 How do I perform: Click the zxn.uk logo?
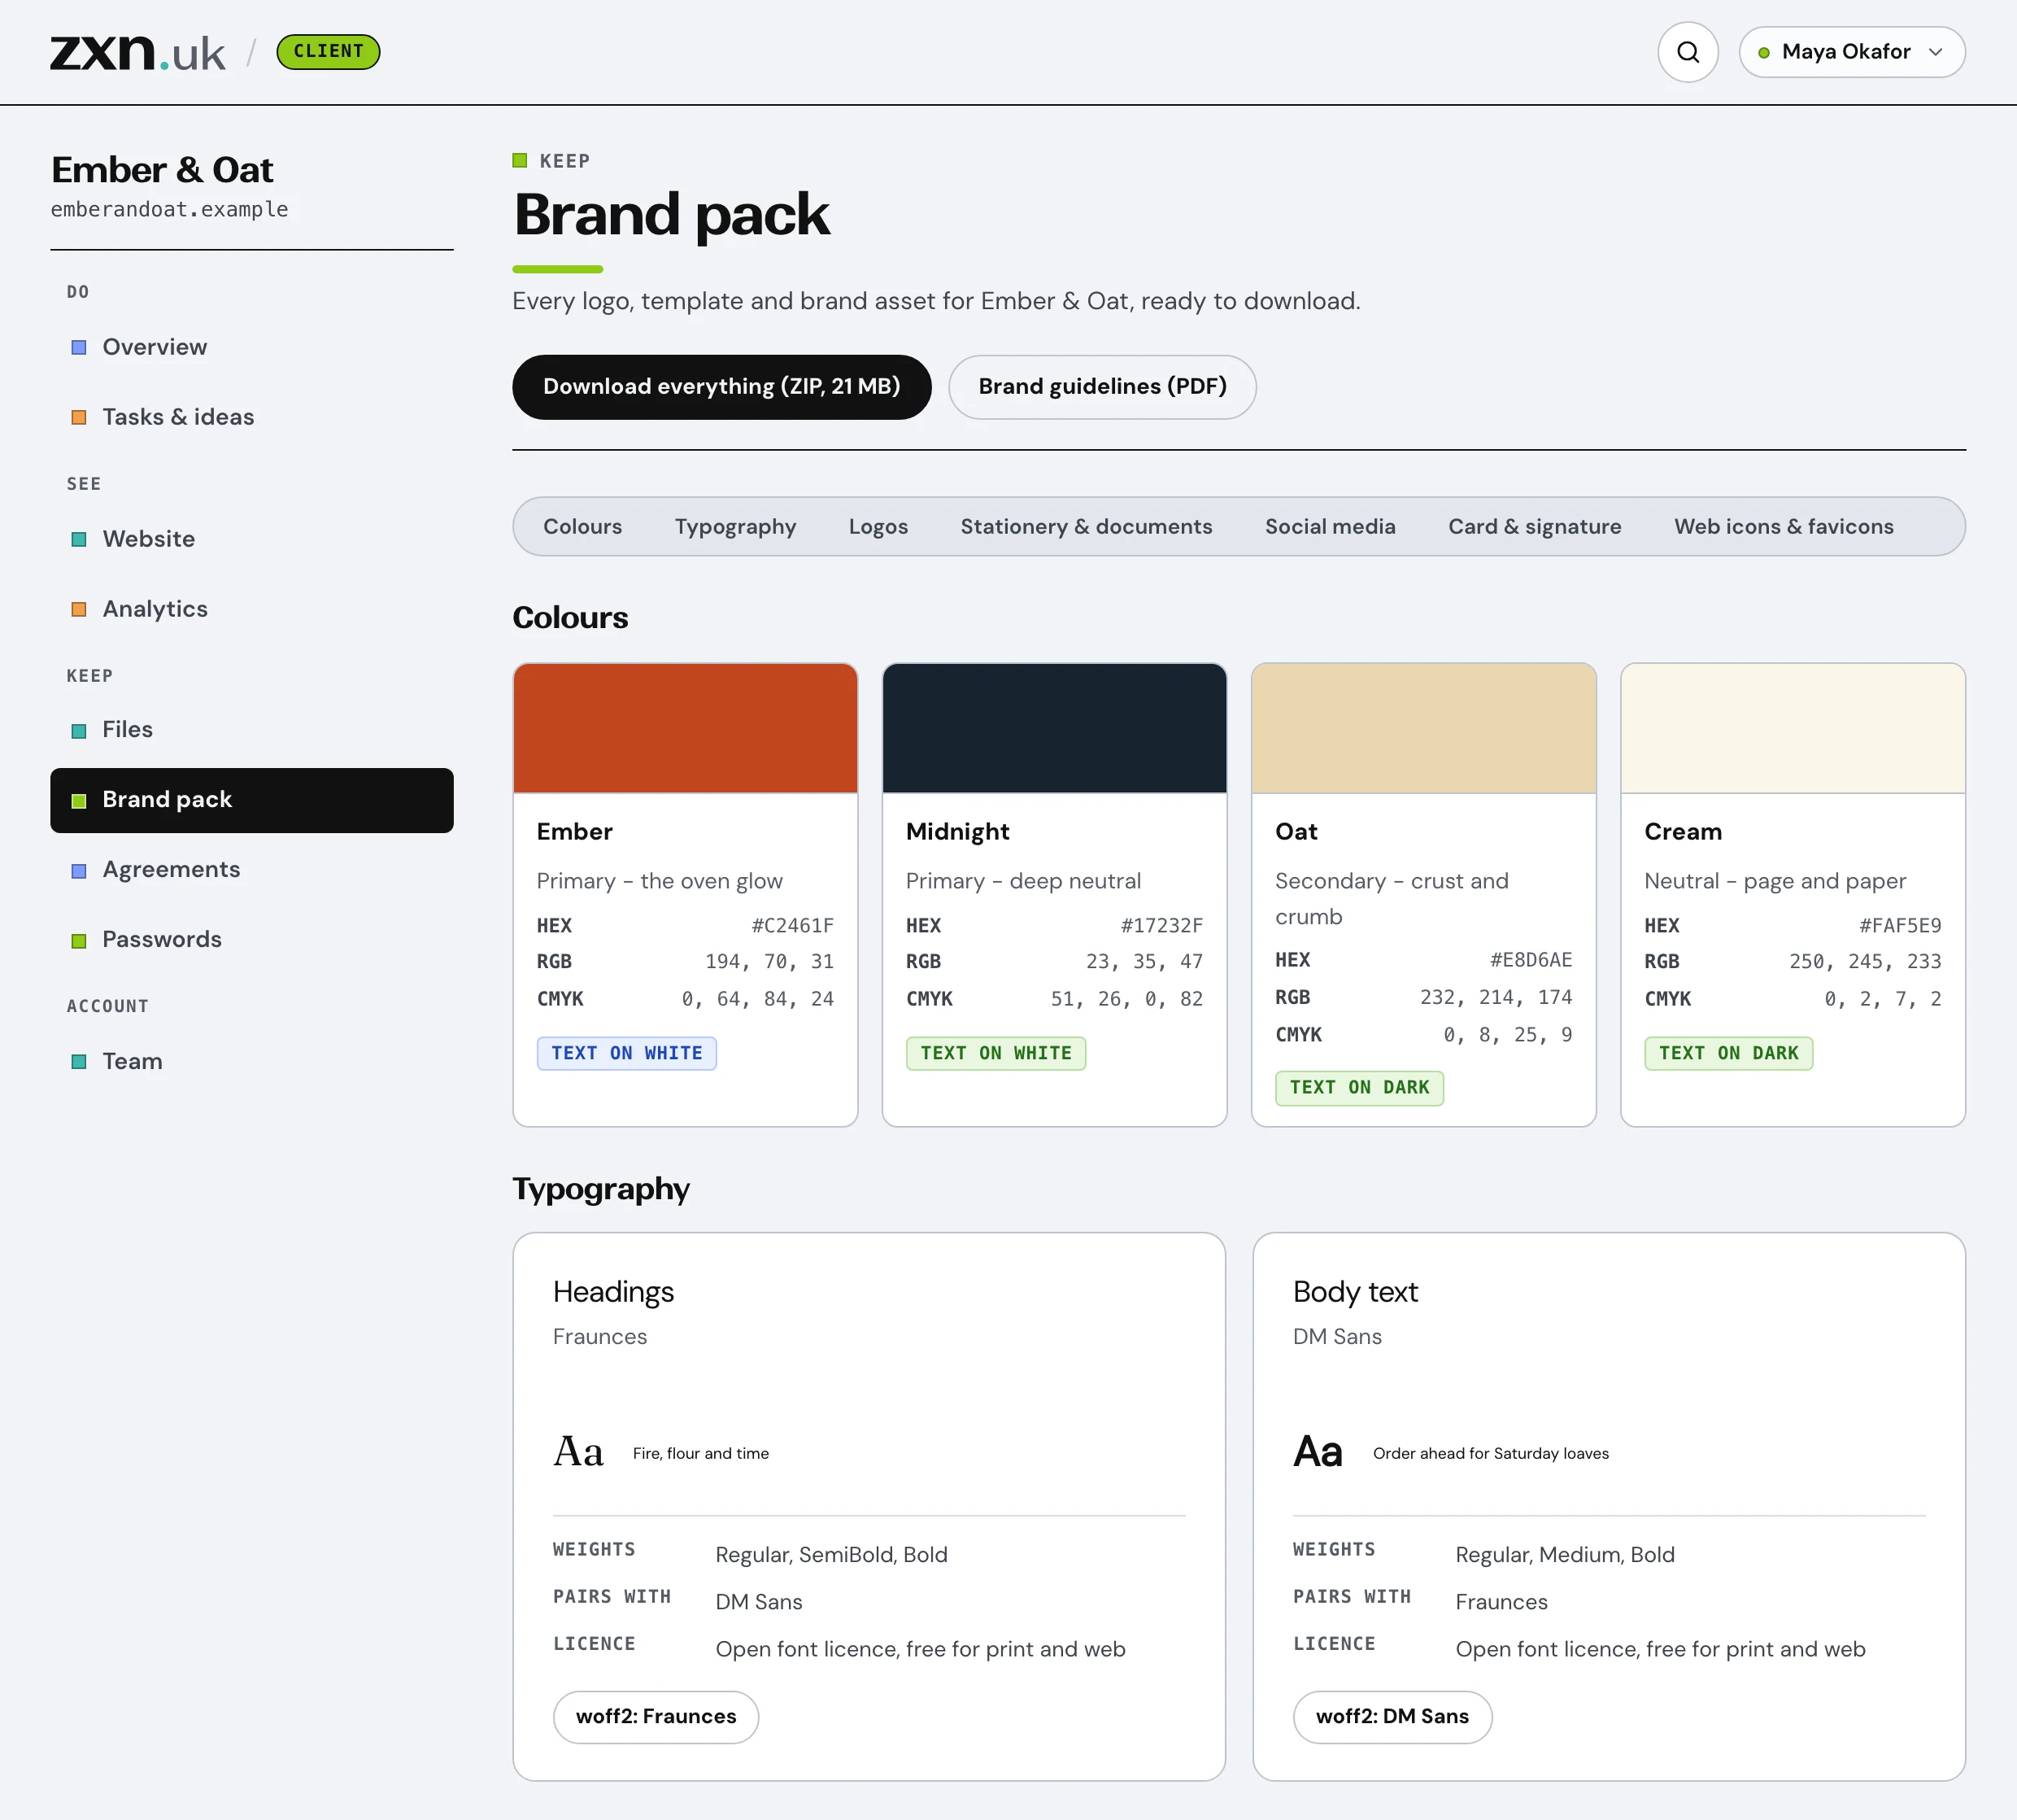click(x=138, y=52)
